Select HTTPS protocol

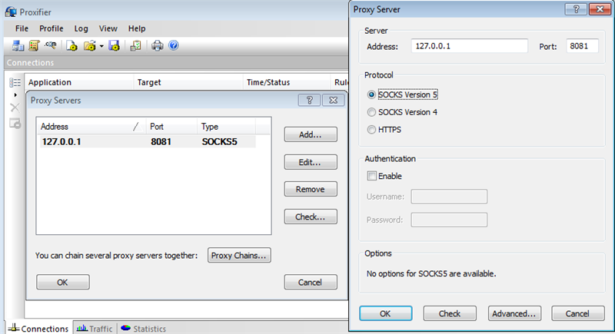point(384,130)
